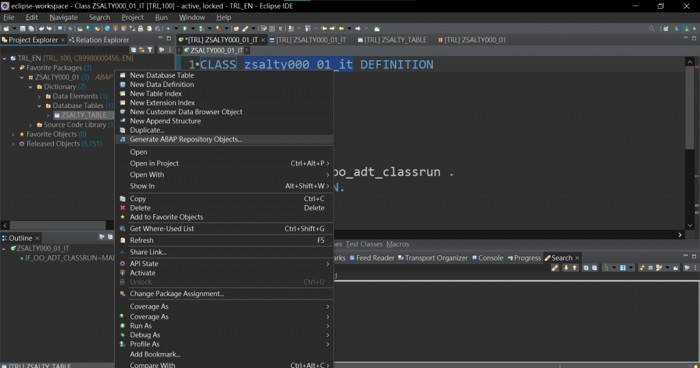Open the Window menu
Image resolution: width=700 pixels, height=368 pixels.
click(x=192, y=17)
